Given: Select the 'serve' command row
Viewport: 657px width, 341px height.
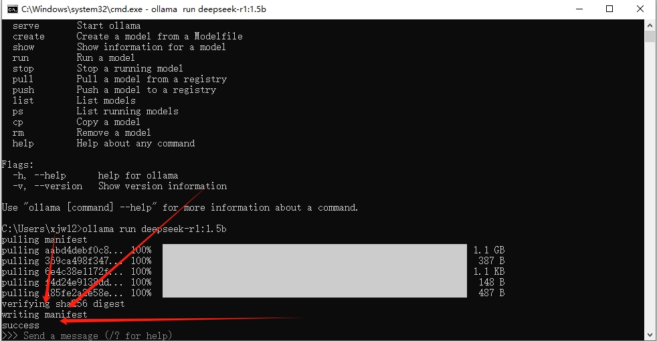Looking at the screenshot, I should (77, 25).
